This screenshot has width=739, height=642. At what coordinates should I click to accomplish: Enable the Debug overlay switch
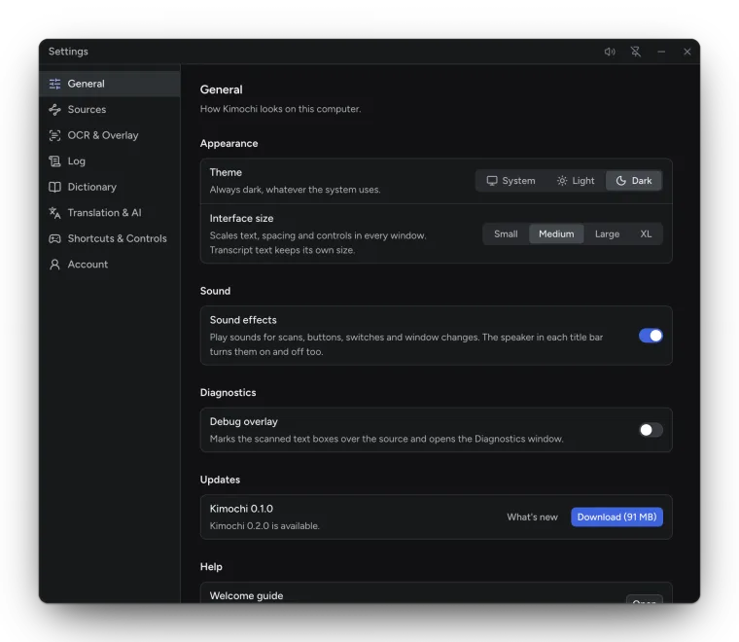pyautogui.click(x=651, y=430)
